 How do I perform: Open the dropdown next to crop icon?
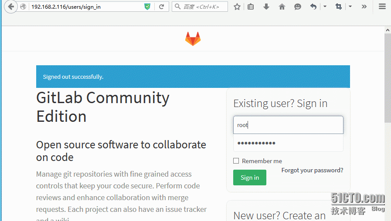(350, 7)
